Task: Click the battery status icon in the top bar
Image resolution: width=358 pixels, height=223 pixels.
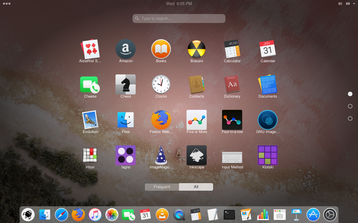Action: pos(348,4)
